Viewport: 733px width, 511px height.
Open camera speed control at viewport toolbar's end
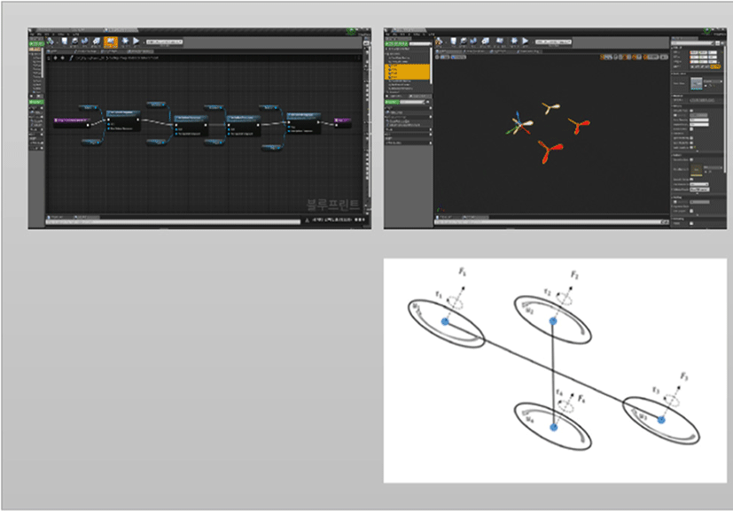(664, 57)
